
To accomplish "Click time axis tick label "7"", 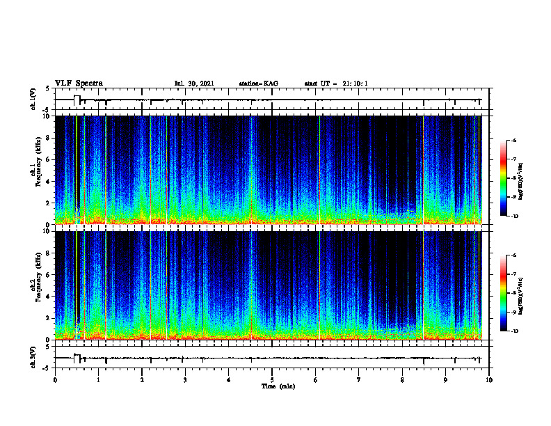I will coord(359,380).
